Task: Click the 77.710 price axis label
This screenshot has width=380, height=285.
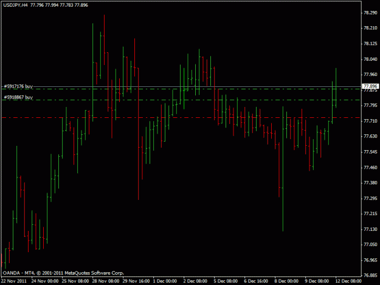Action: [x=370, y=121]
